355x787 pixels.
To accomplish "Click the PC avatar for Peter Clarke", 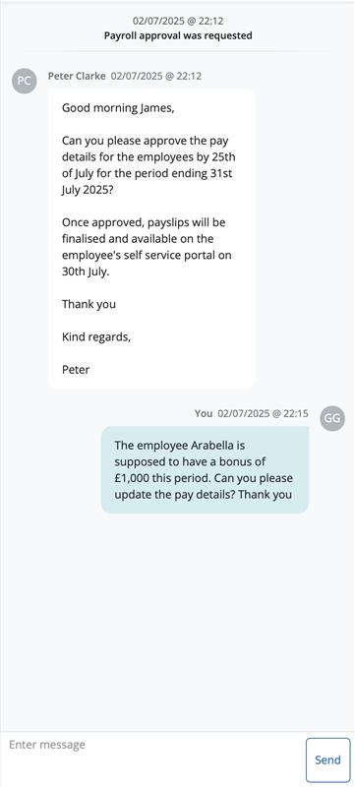I will point(24,81).
